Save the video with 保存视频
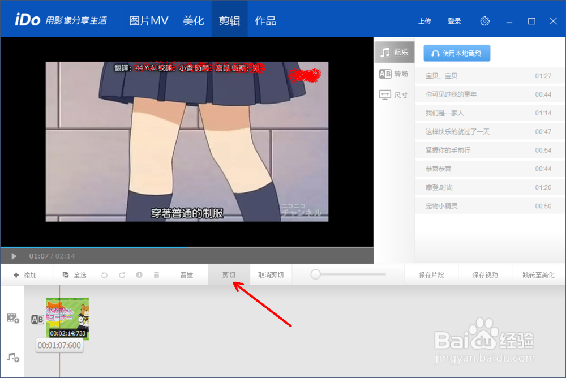 [485, 274]
